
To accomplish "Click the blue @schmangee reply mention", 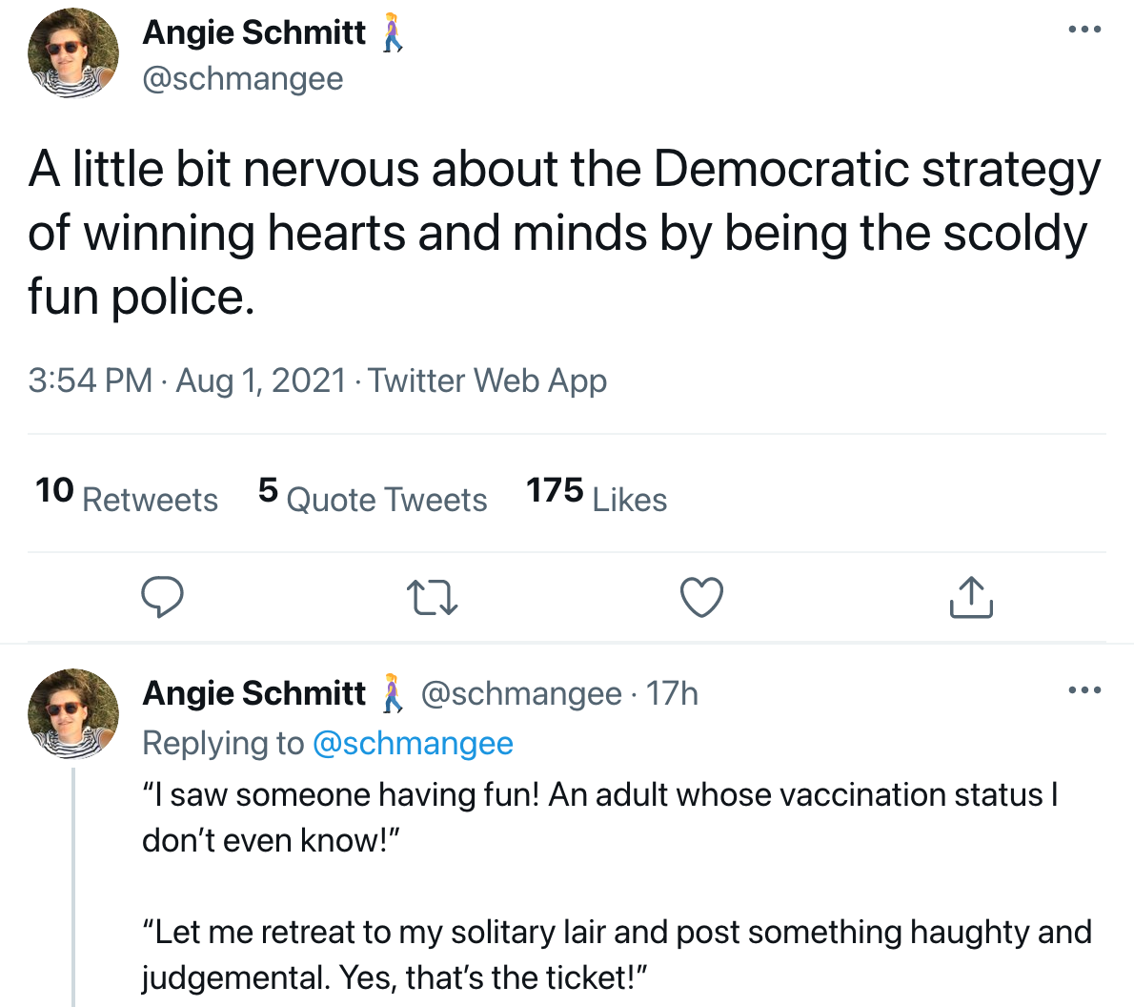I will point(413,744).
